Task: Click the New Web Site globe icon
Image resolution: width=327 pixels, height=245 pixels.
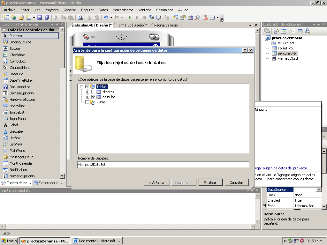Action: pos(14,18)
